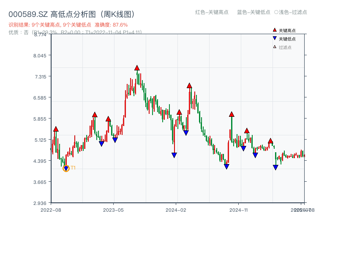
Task: Select red high marker directly above the 2024-02 tick
Action: (x=179, y=112)
